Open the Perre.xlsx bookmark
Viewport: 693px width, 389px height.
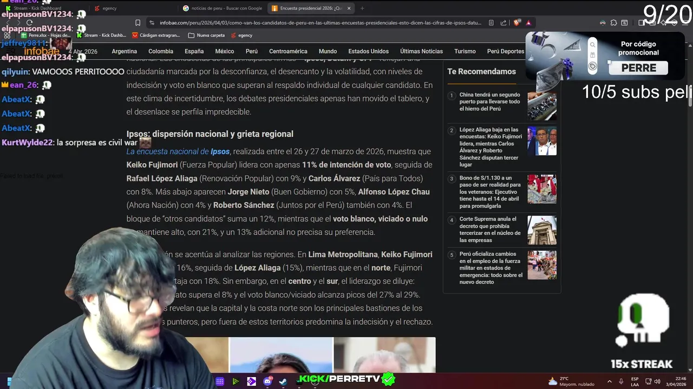(46, 35)
